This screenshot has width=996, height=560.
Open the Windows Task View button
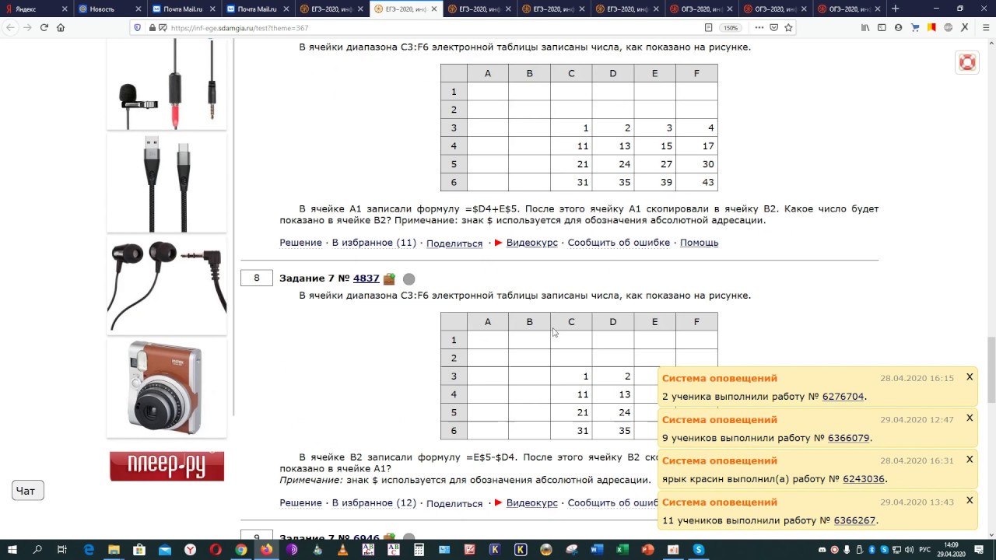(62, 550)
